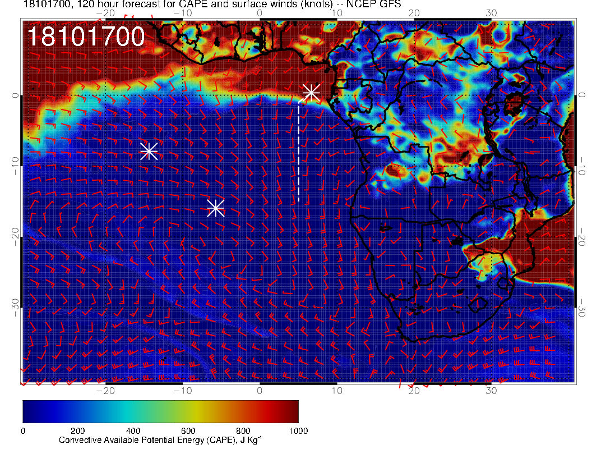Click the colorbar label 400

pyautogui.click(x=133, y=431)
